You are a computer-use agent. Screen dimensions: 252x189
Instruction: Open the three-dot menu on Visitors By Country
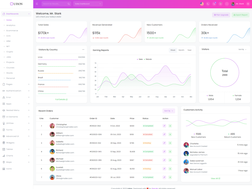click(x=83, y=49)
